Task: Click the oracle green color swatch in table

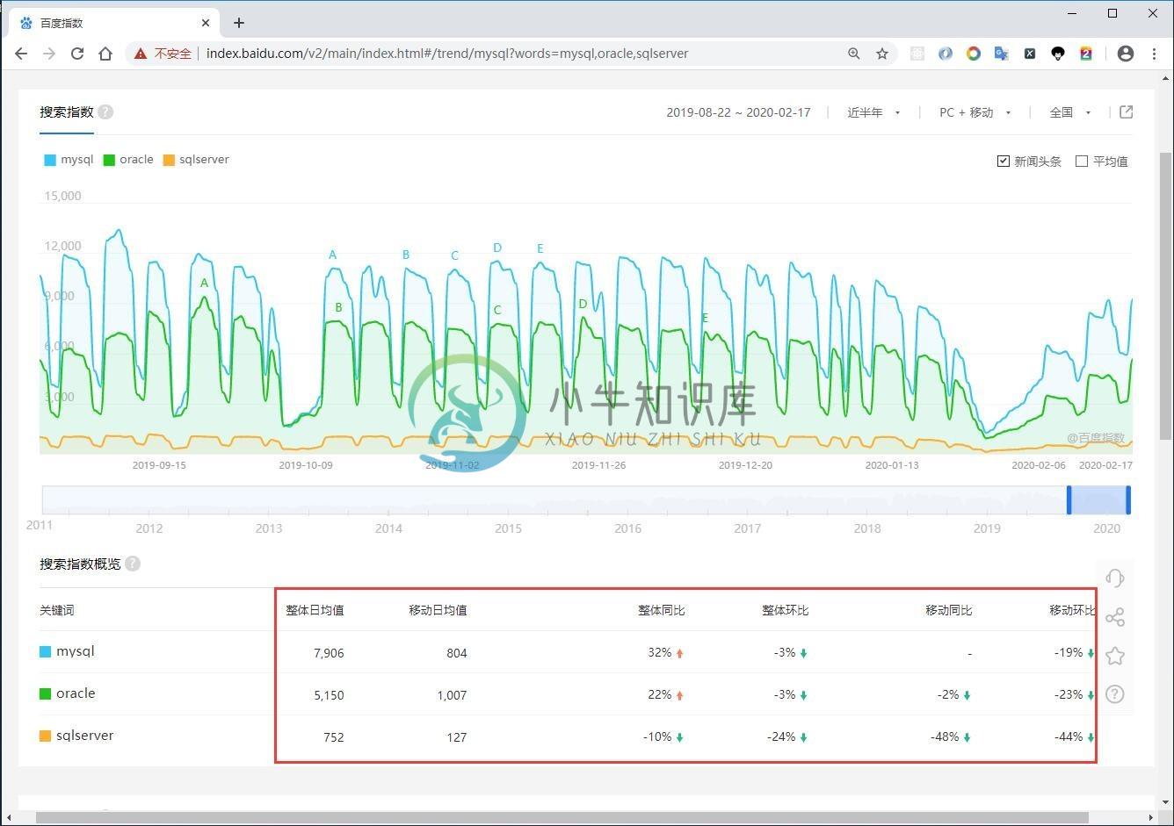Action: (x=46, y=693)
